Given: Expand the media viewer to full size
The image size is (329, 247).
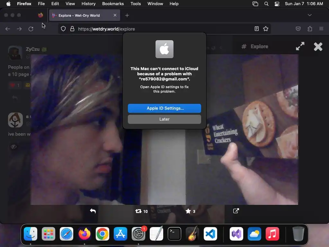Looking at the screenshot, I should coord(300,46).
